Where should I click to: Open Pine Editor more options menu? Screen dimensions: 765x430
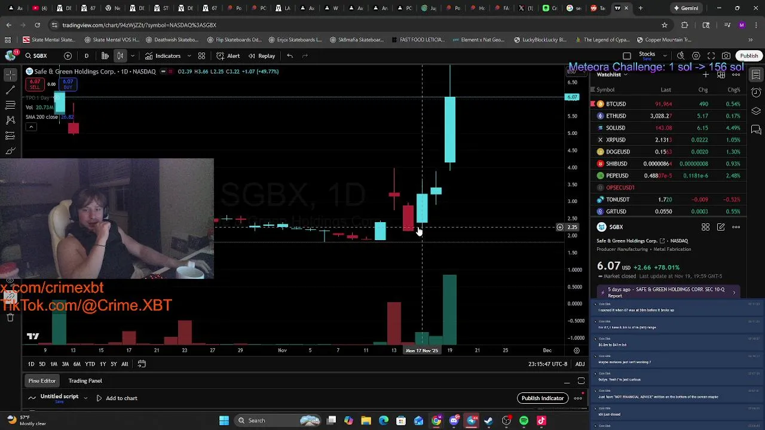578,398
